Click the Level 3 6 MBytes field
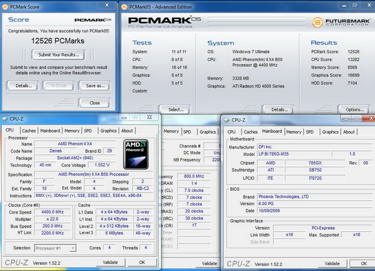The image size is (375, 271). point(114,233)
